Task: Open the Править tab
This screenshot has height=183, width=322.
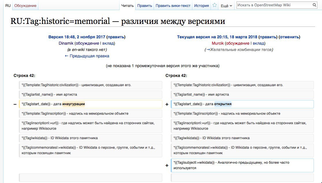Action: coord(145,5)
